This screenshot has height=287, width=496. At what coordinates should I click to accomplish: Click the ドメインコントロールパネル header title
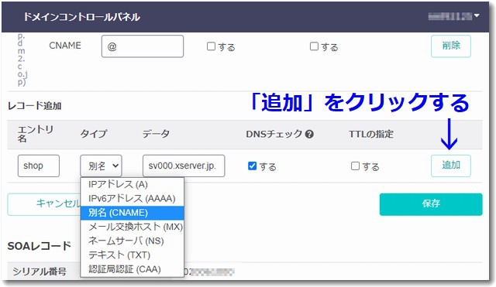click(81, 17)
